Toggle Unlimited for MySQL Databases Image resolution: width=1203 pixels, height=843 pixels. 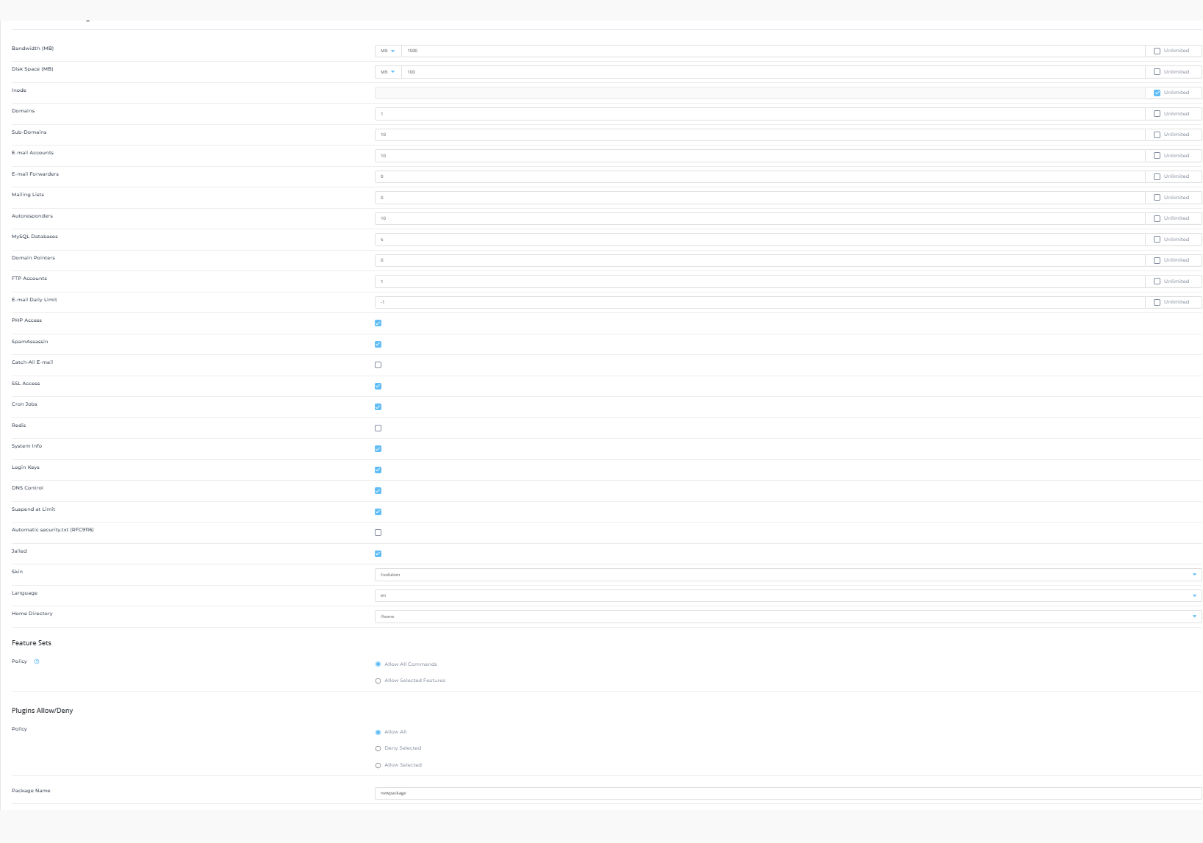tap(1157, 240)
